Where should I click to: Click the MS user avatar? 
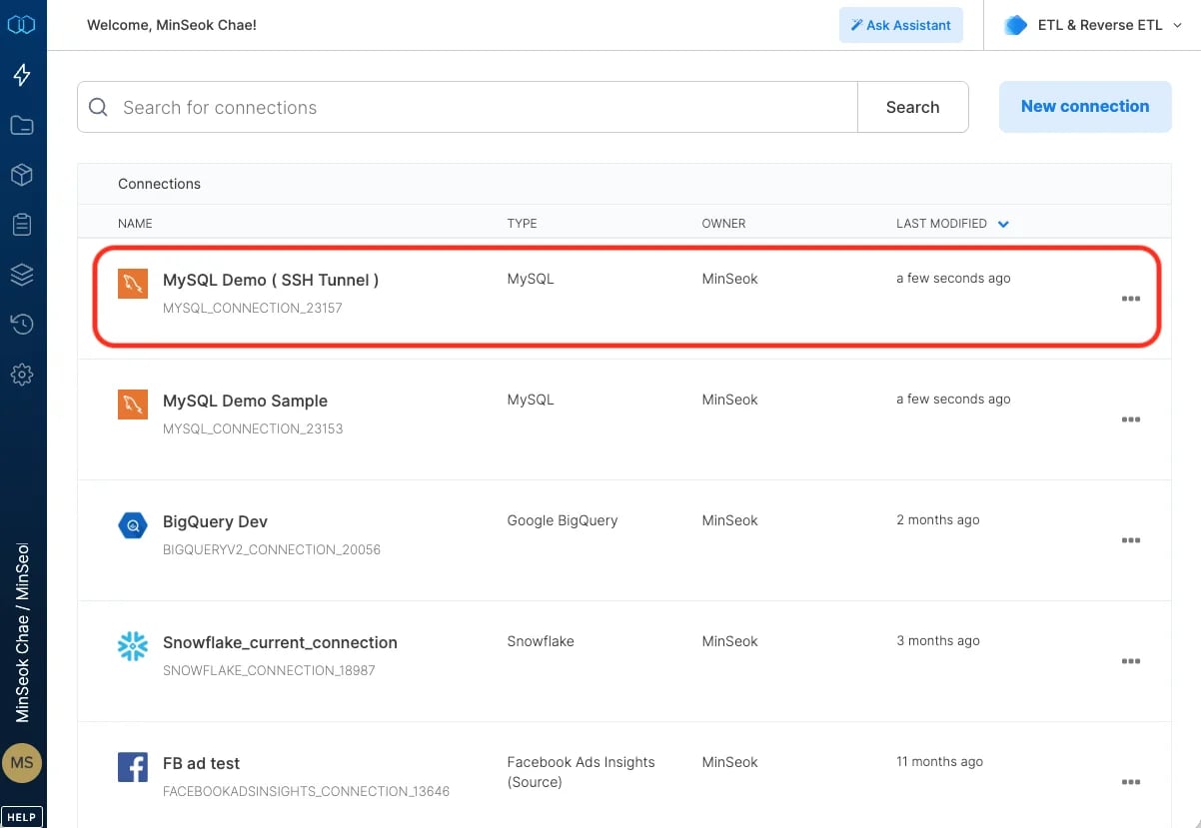tap(22, 762)
